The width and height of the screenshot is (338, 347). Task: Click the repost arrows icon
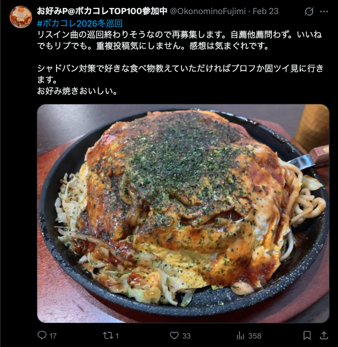[x=108, y=335]
